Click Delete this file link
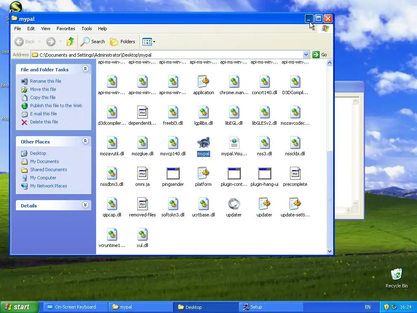This screenshot has width=417, height=313. pos(44,121)
